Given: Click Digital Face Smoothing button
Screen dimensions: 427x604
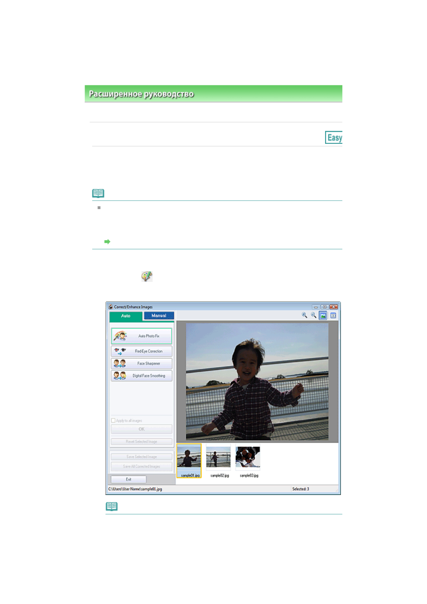Looking at the screenshot, I should click(141, 376).
